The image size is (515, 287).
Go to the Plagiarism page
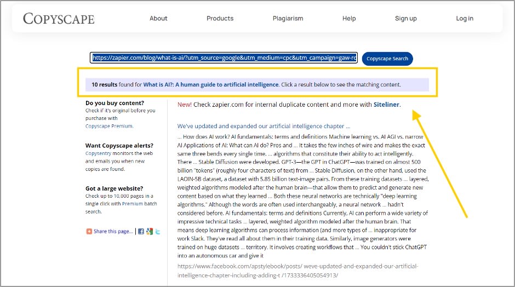pos(288,19)
